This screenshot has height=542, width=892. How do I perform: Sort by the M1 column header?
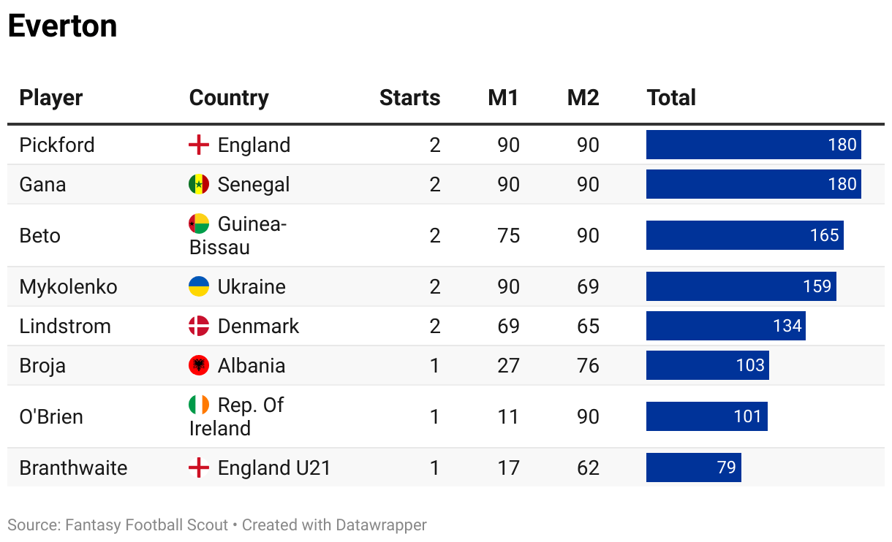click(503, 98)
